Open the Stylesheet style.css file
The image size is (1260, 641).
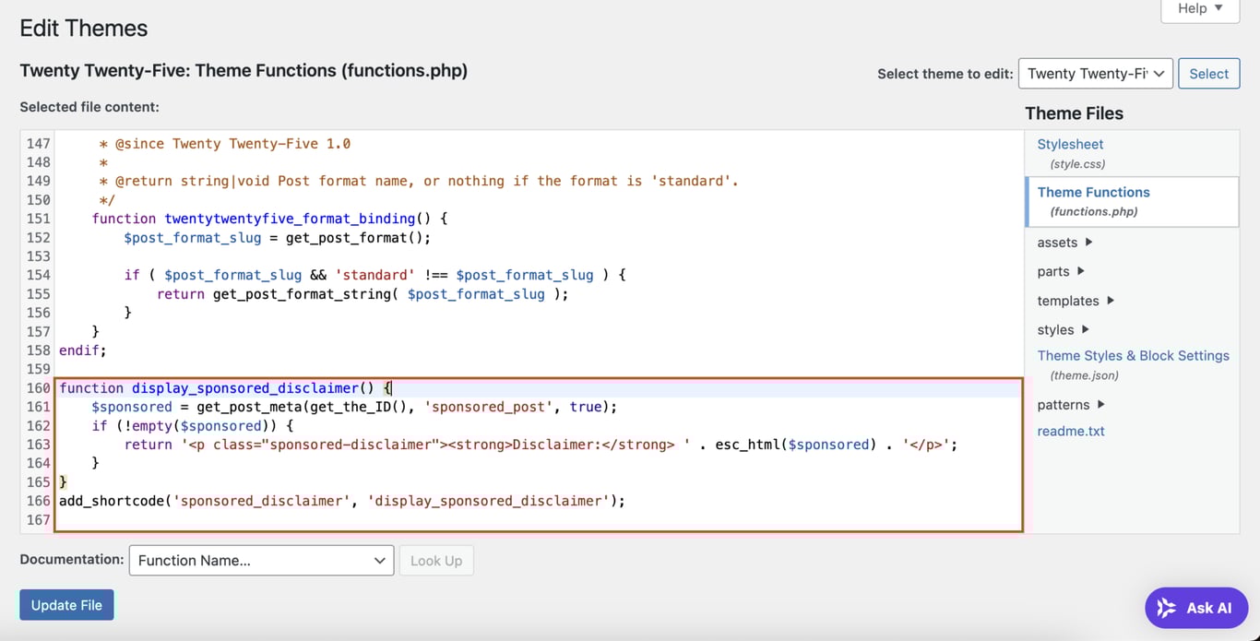[x=1069, y=144]
